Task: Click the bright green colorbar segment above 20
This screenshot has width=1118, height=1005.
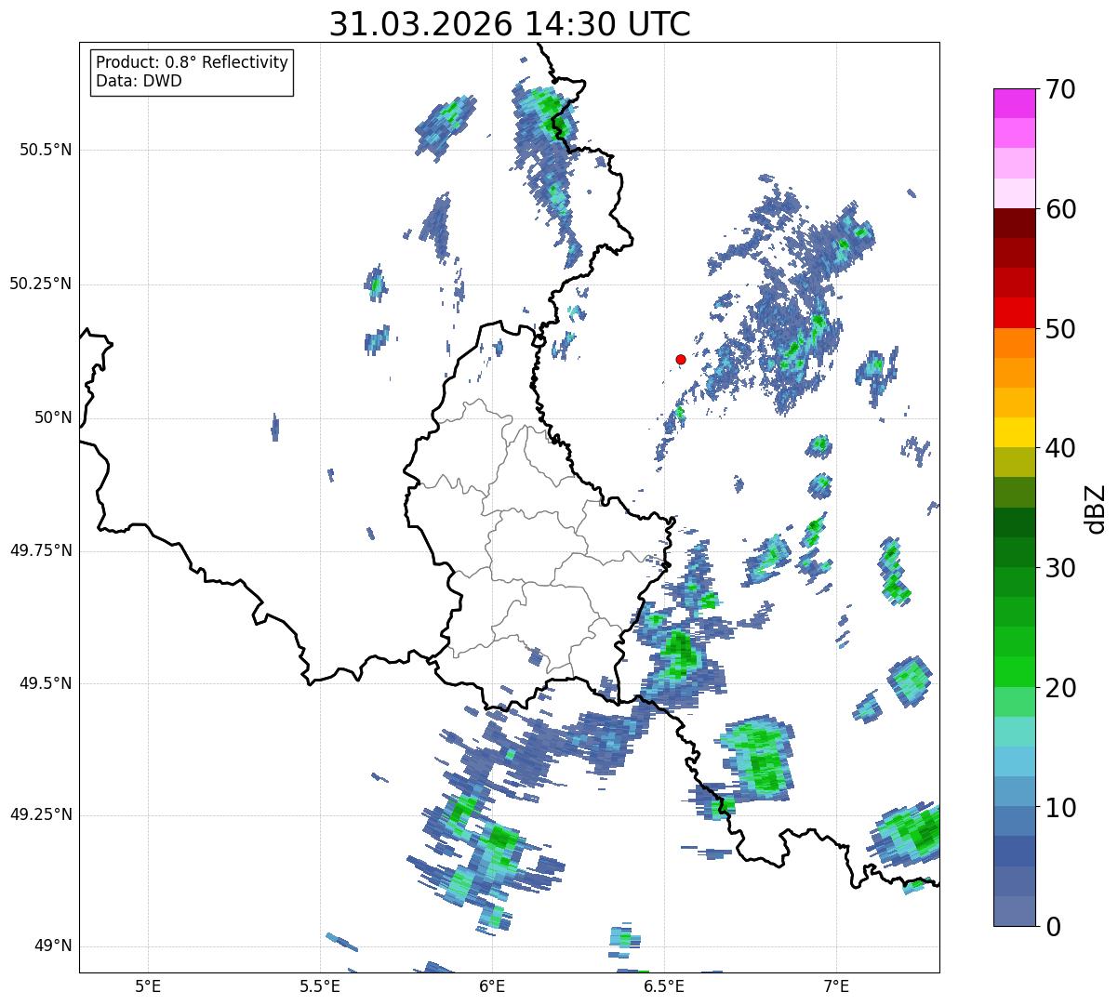Action: [x=1015, y=672]
